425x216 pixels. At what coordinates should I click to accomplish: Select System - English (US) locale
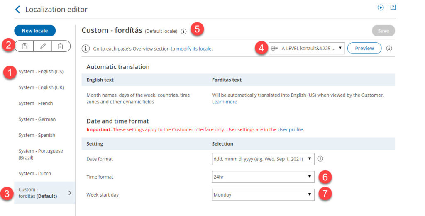[41, 72]
